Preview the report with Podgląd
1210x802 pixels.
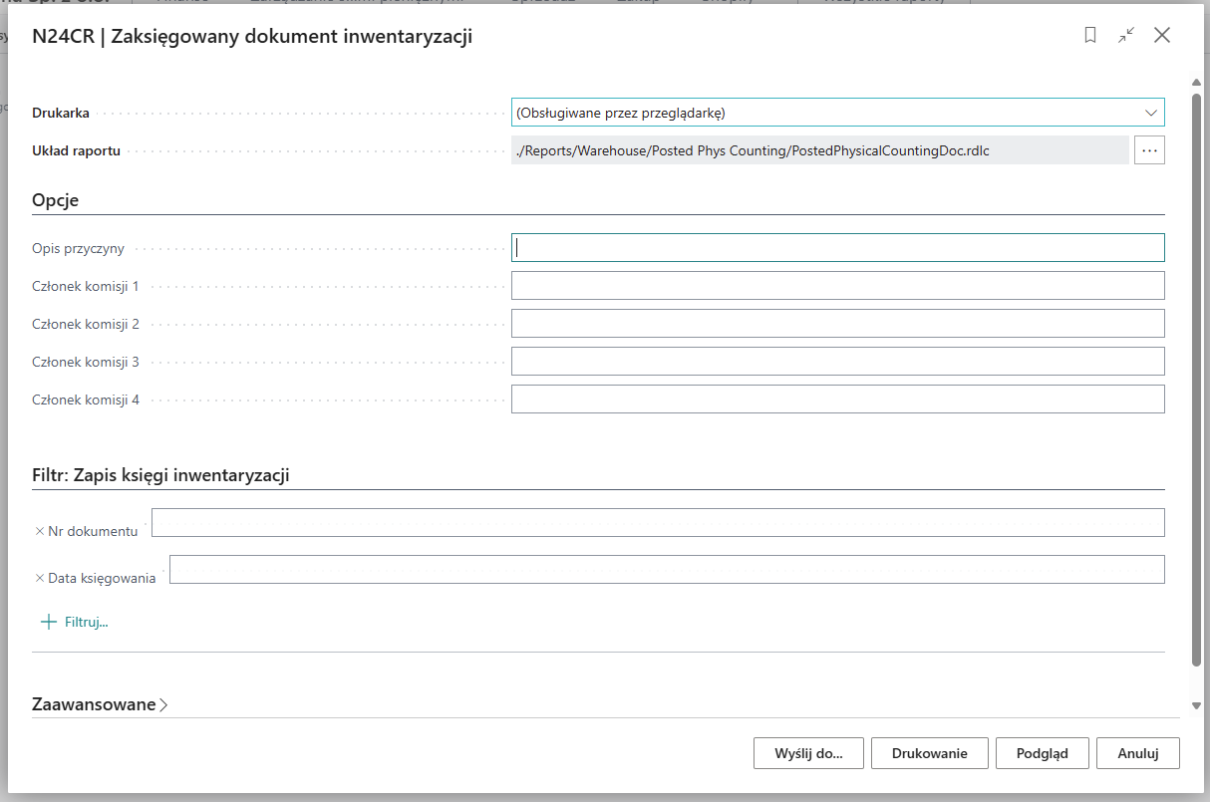(x=1042, y=753)
